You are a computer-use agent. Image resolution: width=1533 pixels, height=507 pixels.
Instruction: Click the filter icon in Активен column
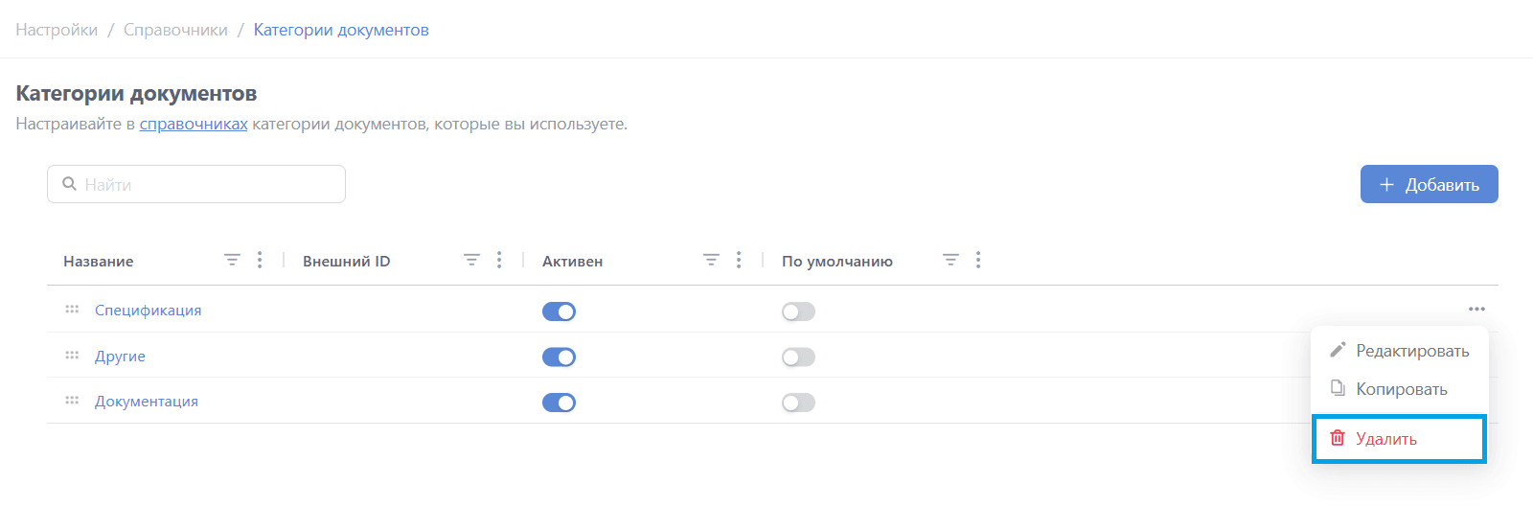point(711,260)
